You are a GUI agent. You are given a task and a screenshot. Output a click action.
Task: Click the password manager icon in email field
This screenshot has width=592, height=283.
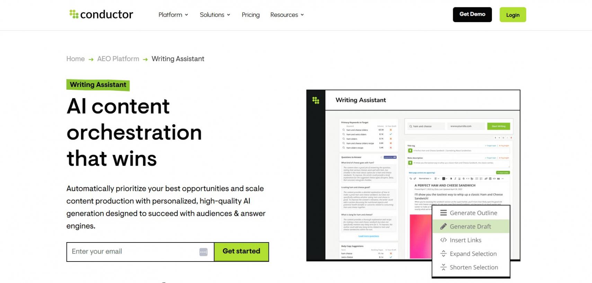point(203,252)
